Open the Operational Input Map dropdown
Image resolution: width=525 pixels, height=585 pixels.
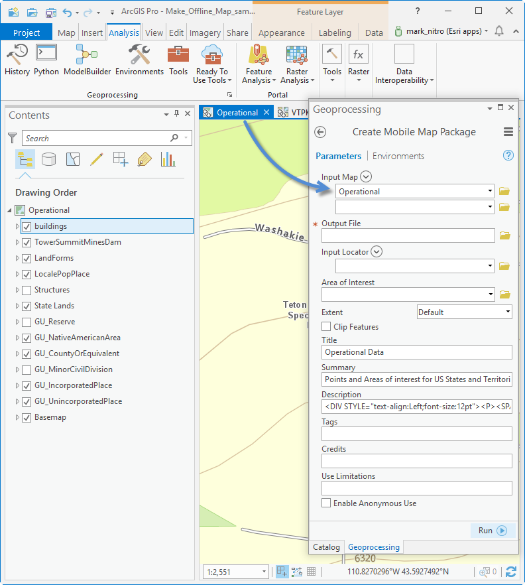(x=490, y=191)
